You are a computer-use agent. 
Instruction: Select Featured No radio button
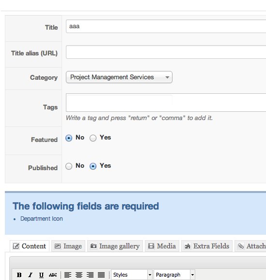(x=69, y=138)
